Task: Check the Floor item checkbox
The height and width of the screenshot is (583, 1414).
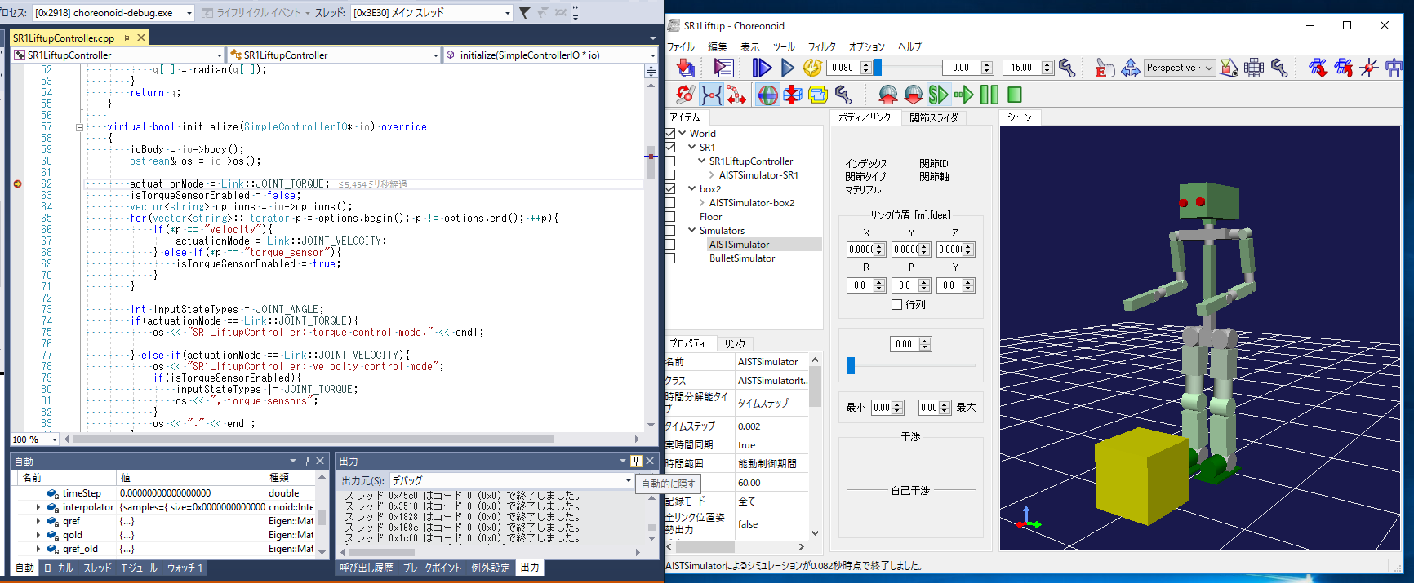Action: tap(670, 217)
